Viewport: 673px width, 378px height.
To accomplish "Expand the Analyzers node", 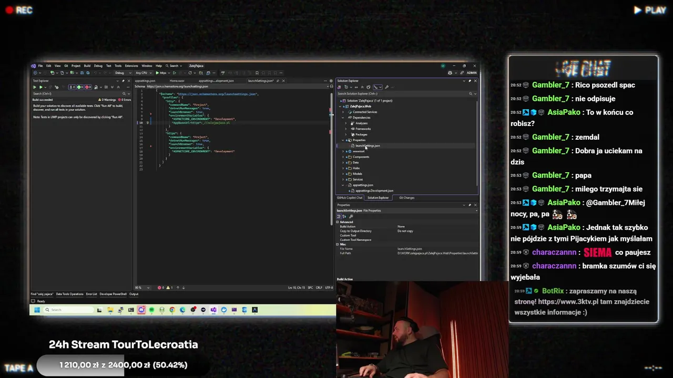I will (x=346, y=123).
